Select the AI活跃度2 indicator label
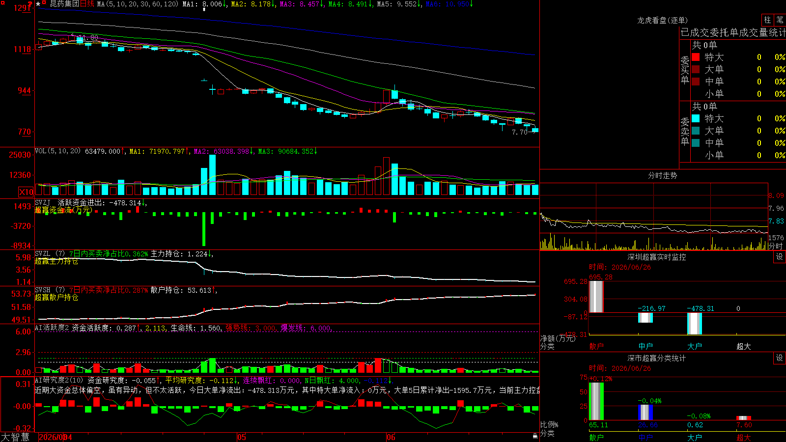This screenshot has width=786, height=442. 53,328
